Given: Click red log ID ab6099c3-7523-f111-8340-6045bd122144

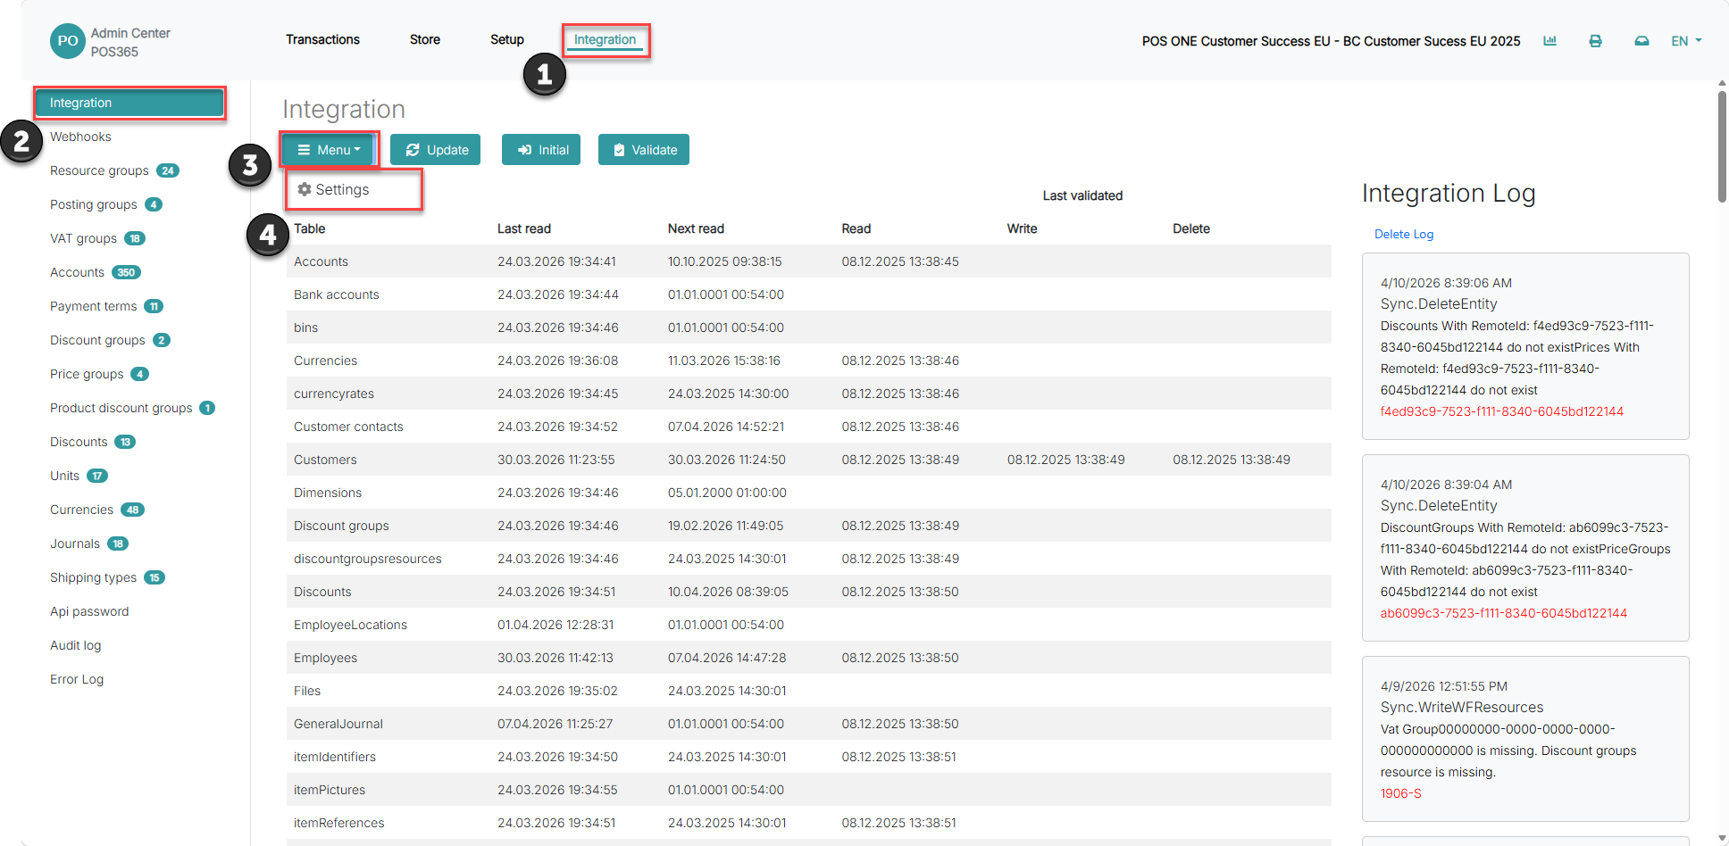Looking at the screenshot, I should (1504, 613).
